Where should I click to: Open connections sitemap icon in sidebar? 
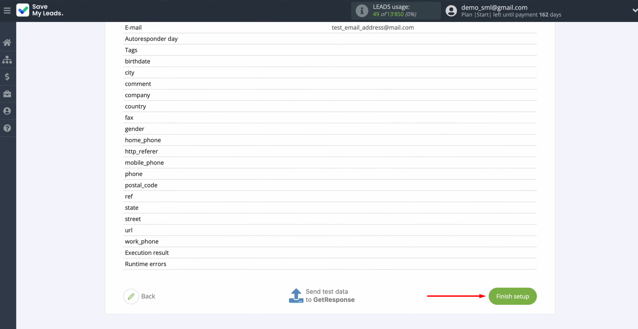pyautogui.click(x=7, y=60)
